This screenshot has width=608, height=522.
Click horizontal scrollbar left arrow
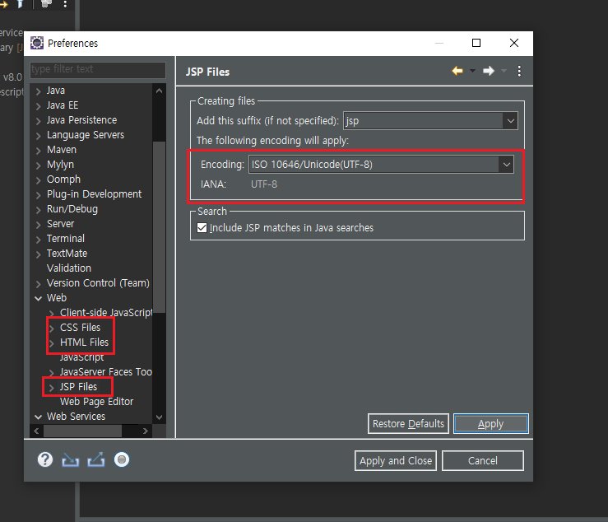click(x=36, y=431)
